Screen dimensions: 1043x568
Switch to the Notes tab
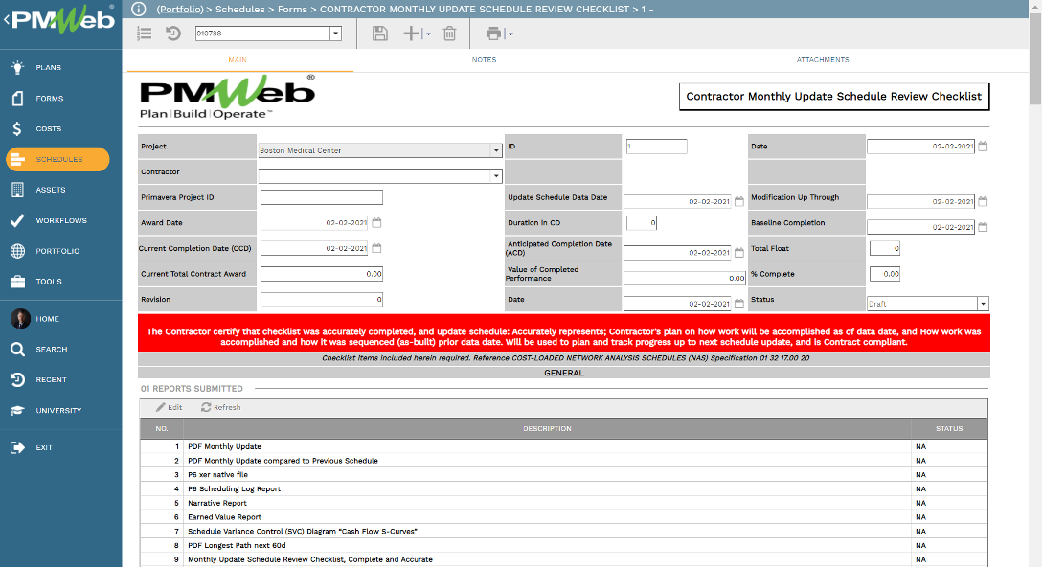coord(484,59)
